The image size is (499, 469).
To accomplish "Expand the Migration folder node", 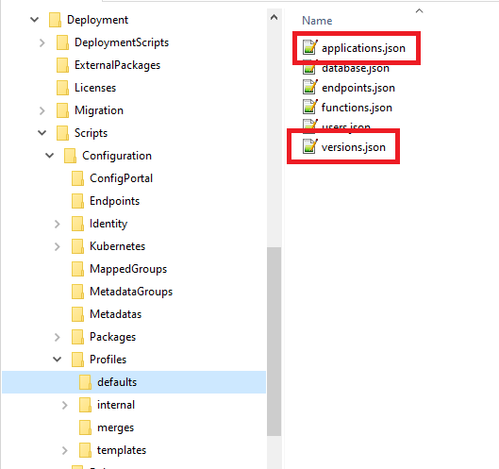I will 42,110.
